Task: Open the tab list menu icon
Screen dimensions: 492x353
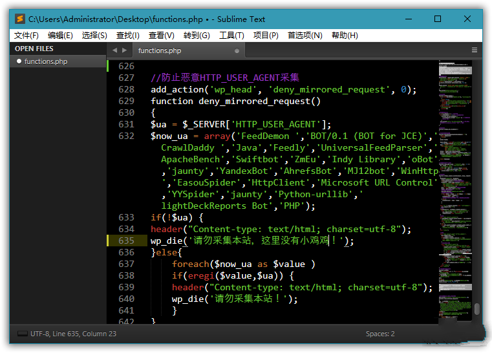Action: (474, 50)
